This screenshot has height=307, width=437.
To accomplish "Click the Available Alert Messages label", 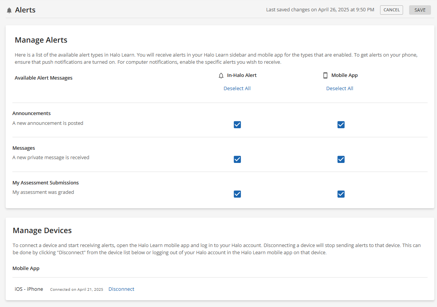I will [43, 78].
